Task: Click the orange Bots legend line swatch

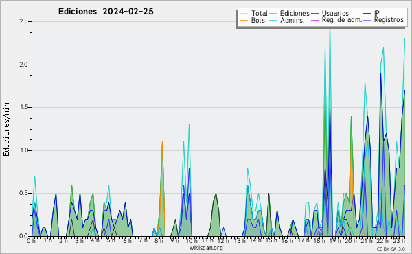Action: point(244,20)
